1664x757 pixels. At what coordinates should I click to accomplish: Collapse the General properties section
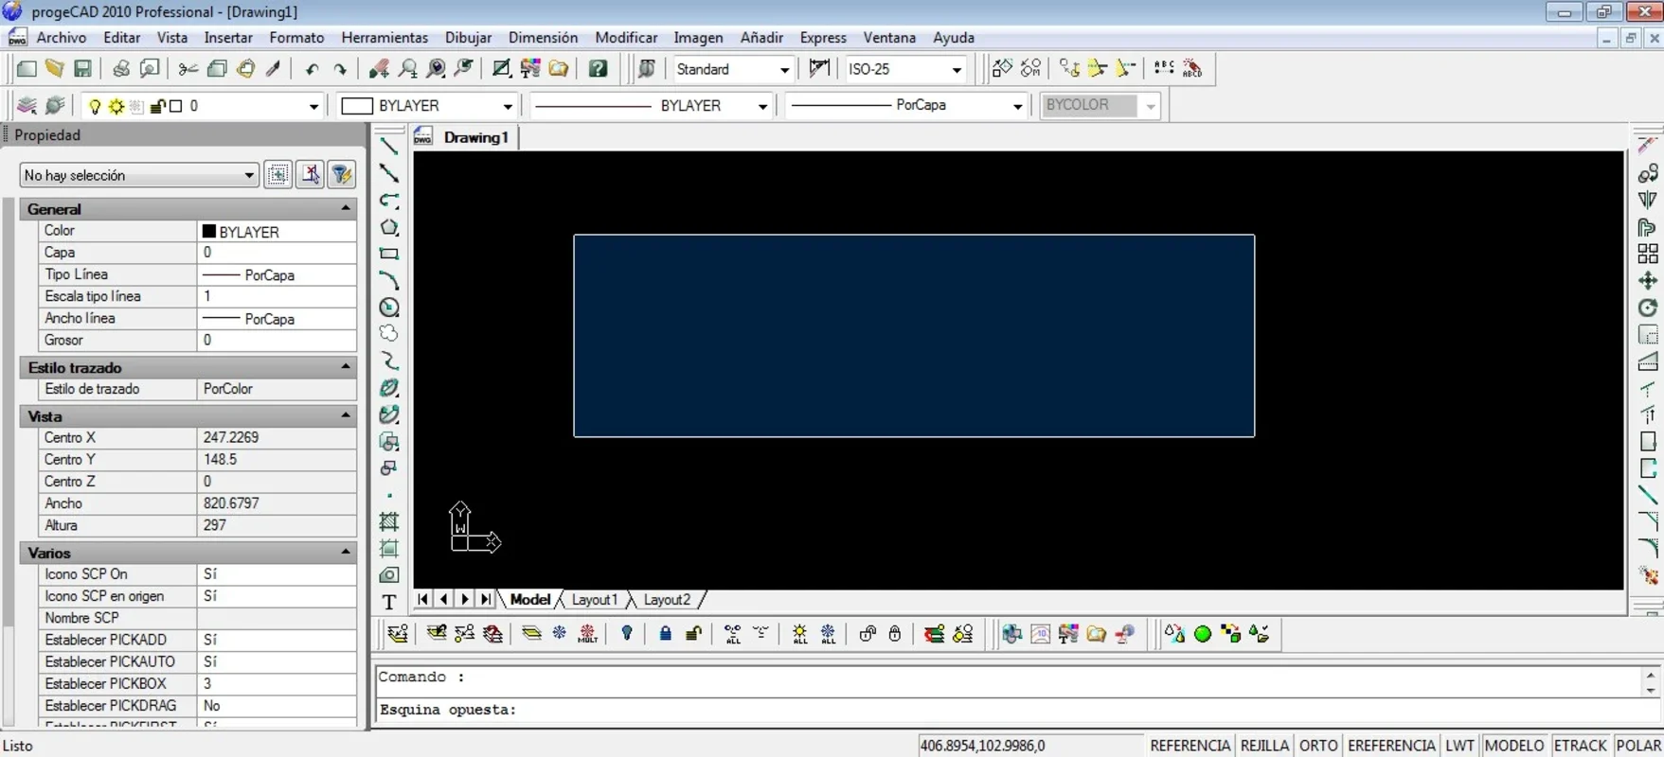(x=346, y=208)
